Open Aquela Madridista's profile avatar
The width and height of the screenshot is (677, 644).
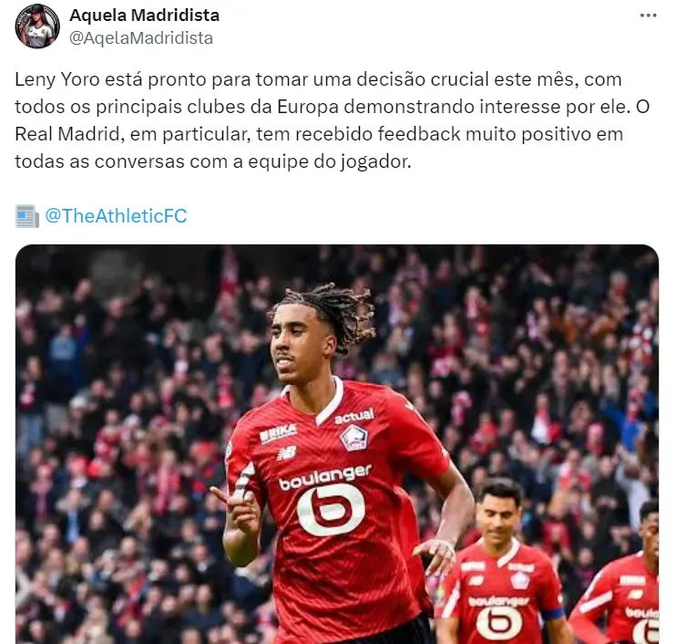click(x=37, y=26)
